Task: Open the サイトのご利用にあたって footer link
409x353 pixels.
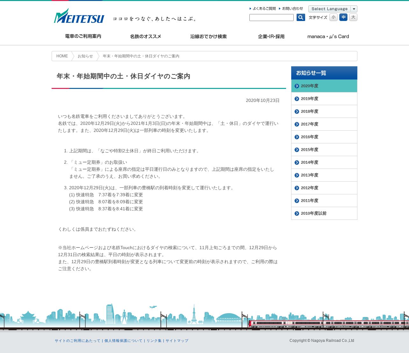Action: 77,341
